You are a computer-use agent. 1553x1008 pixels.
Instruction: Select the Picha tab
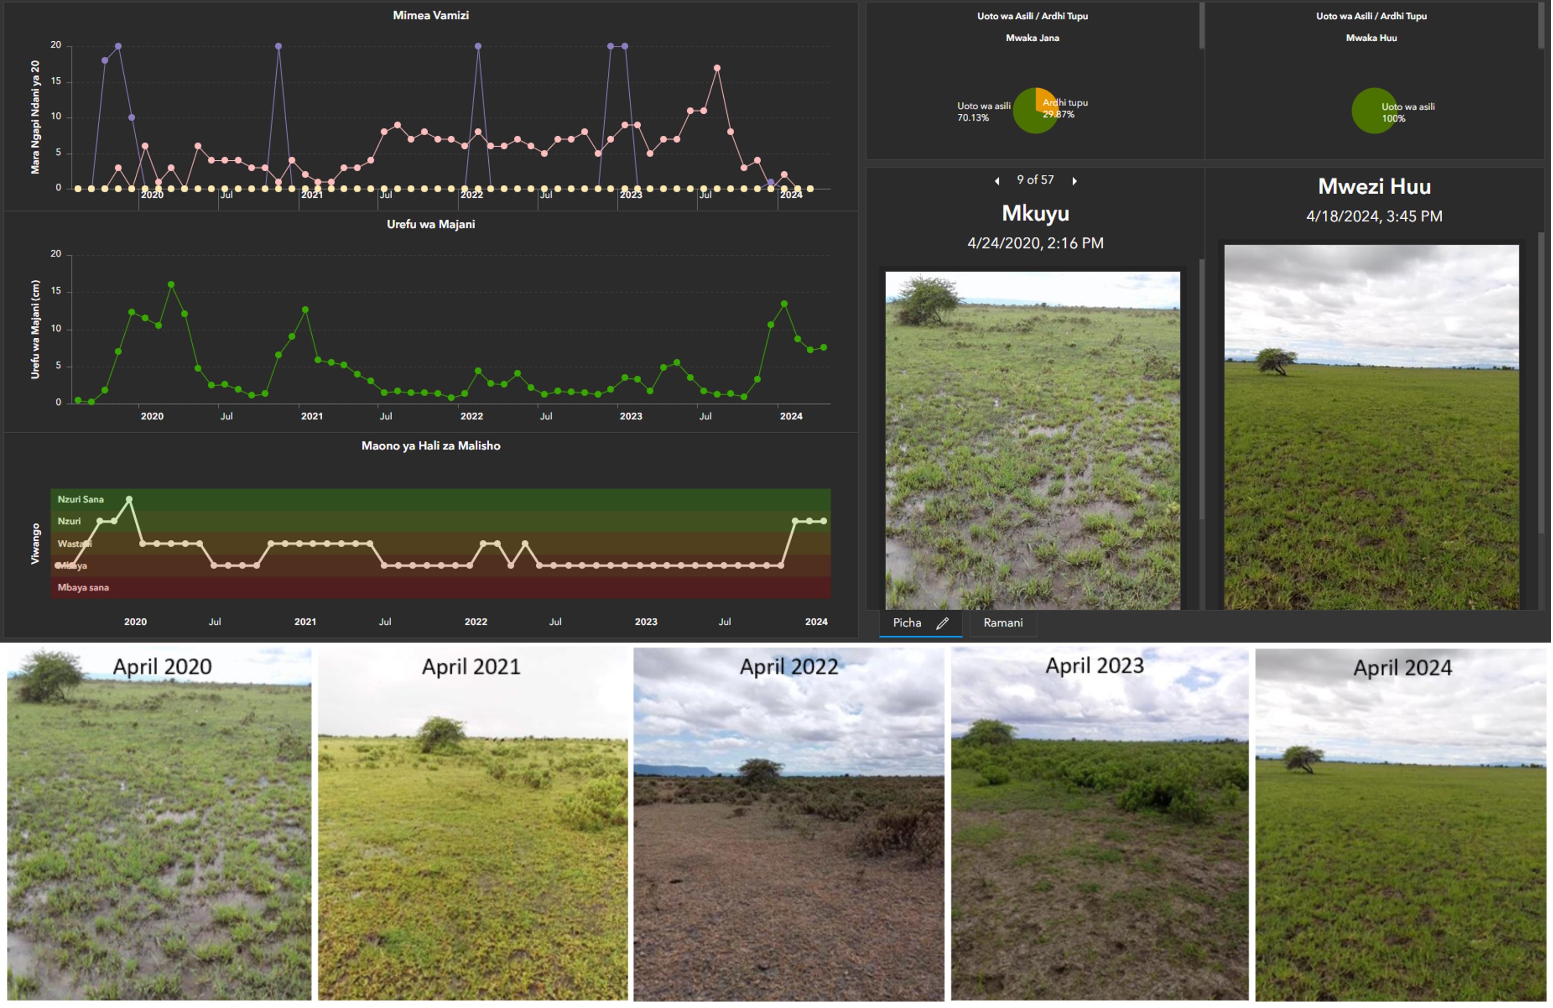click(907, 623)
